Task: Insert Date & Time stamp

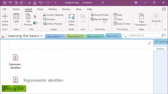Action: (x=122, y=24)
